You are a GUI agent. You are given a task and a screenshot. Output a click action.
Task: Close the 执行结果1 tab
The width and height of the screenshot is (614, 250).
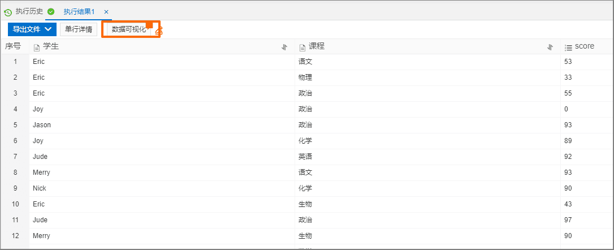106,12
